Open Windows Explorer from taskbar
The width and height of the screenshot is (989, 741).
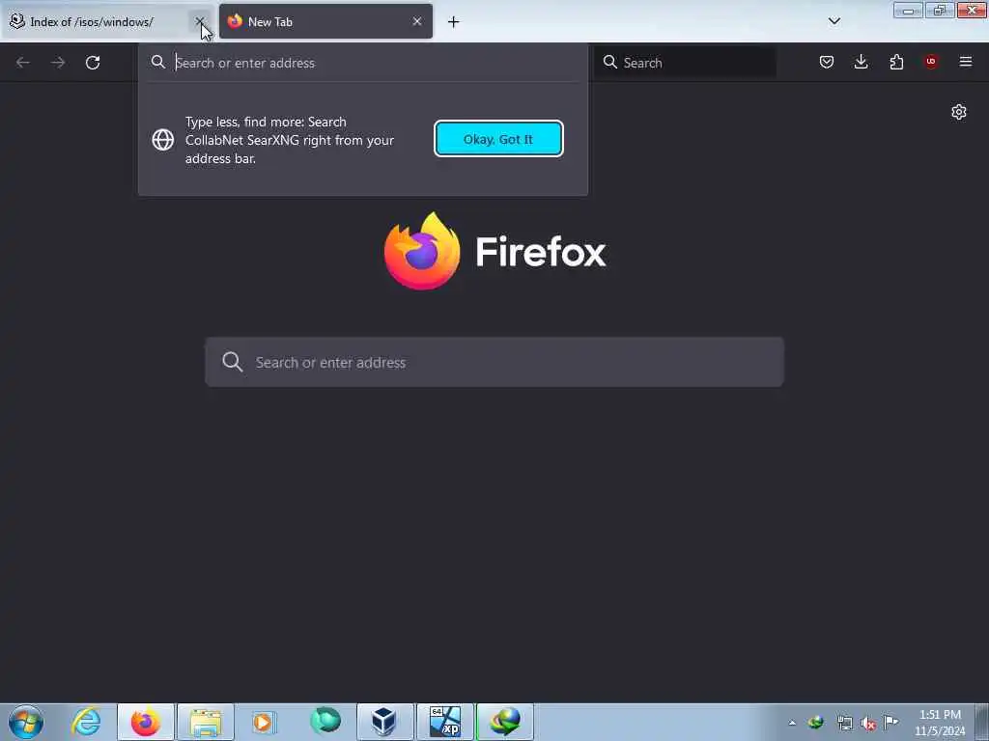point(206,722)
